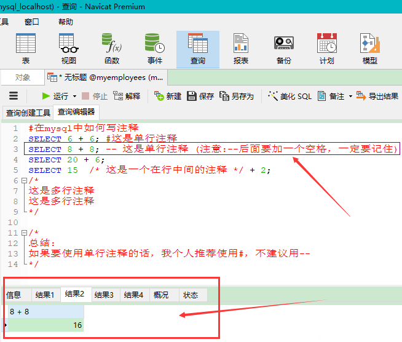Switch to 查询编辑器 tab
Viewport: 402px width, 342px height.
tap(76, 112)
